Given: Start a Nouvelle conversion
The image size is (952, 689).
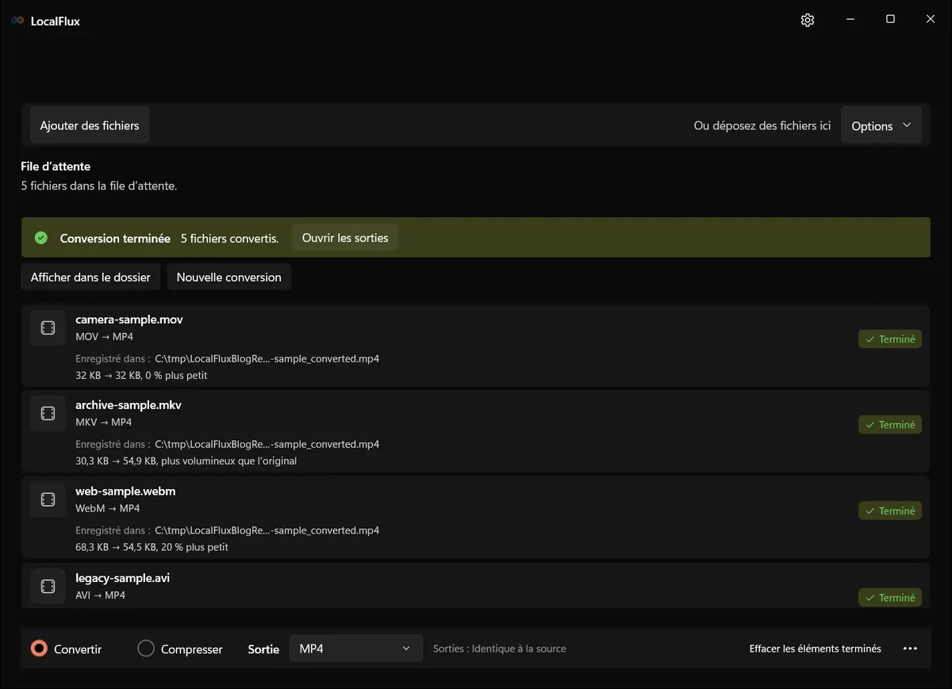Looking at the screenshot, I should pyautogui.click(x=229, y=278).
